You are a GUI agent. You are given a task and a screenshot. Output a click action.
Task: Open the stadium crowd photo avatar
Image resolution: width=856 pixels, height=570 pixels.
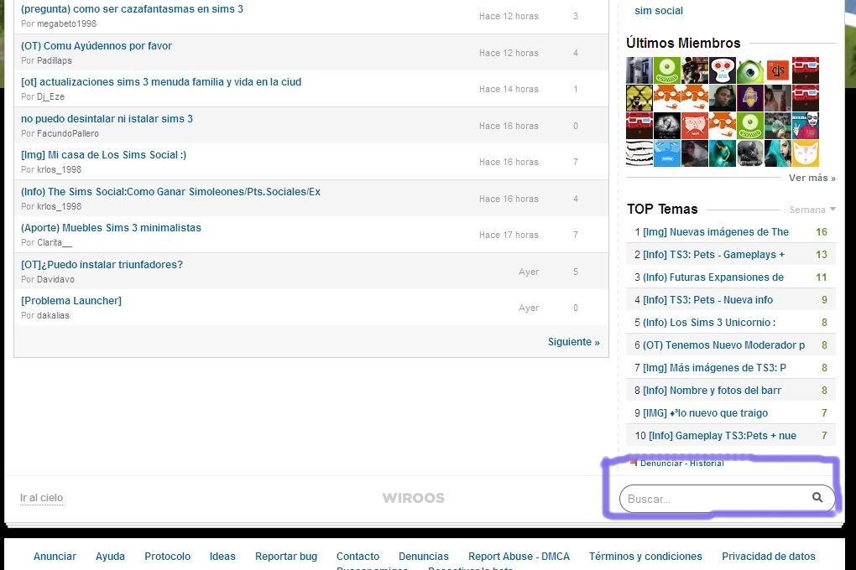(778, 126)
